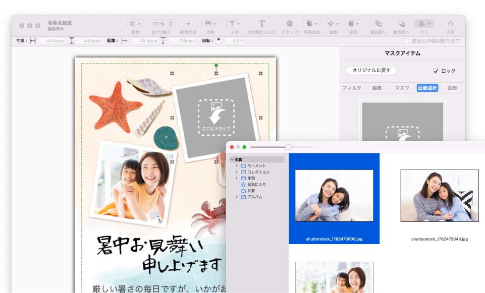
Task: Click the スタンプ stamp icon
Action: [x=290, y=24]
